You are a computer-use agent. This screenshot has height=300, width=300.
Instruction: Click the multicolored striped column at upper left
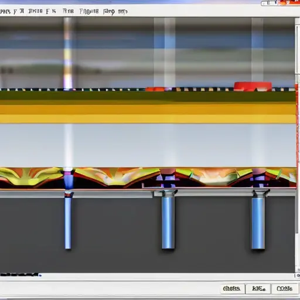[68, 53]
